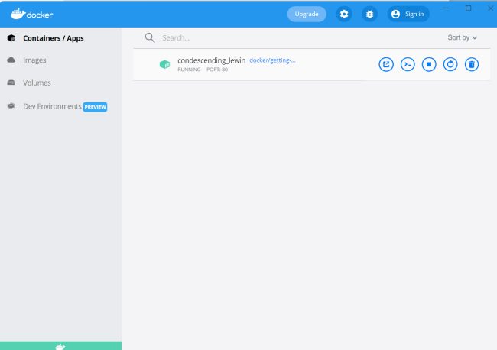Open Dev Environments preview section
Screen dimensions: 497x350
point(52,106)
